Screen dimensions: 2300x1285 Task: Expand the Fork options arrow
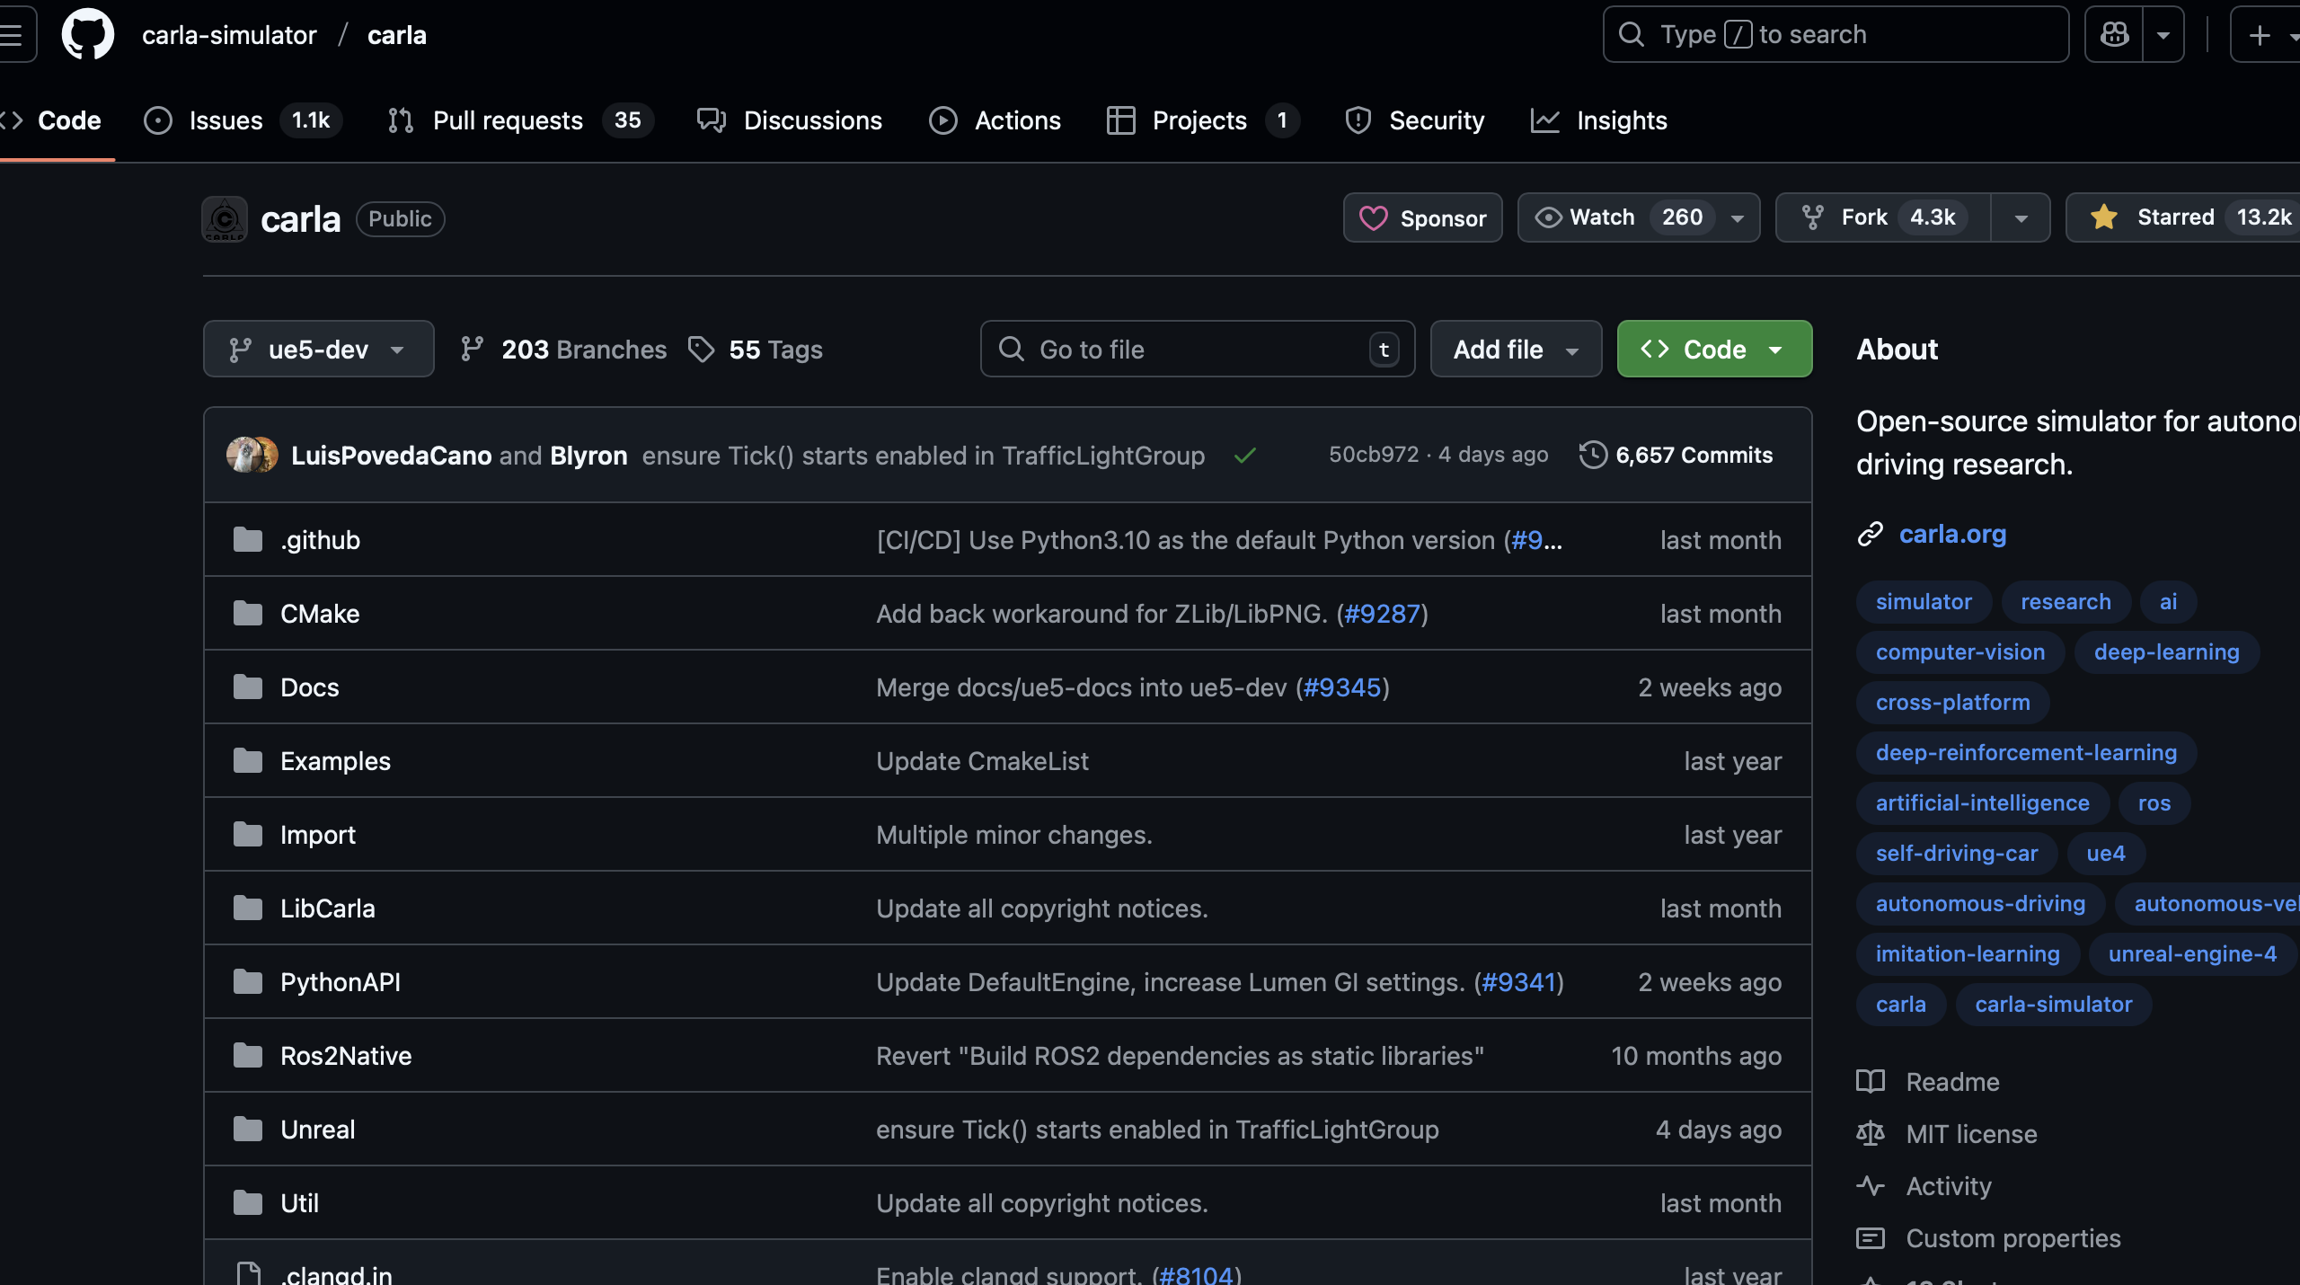(x=2021, y=218)
